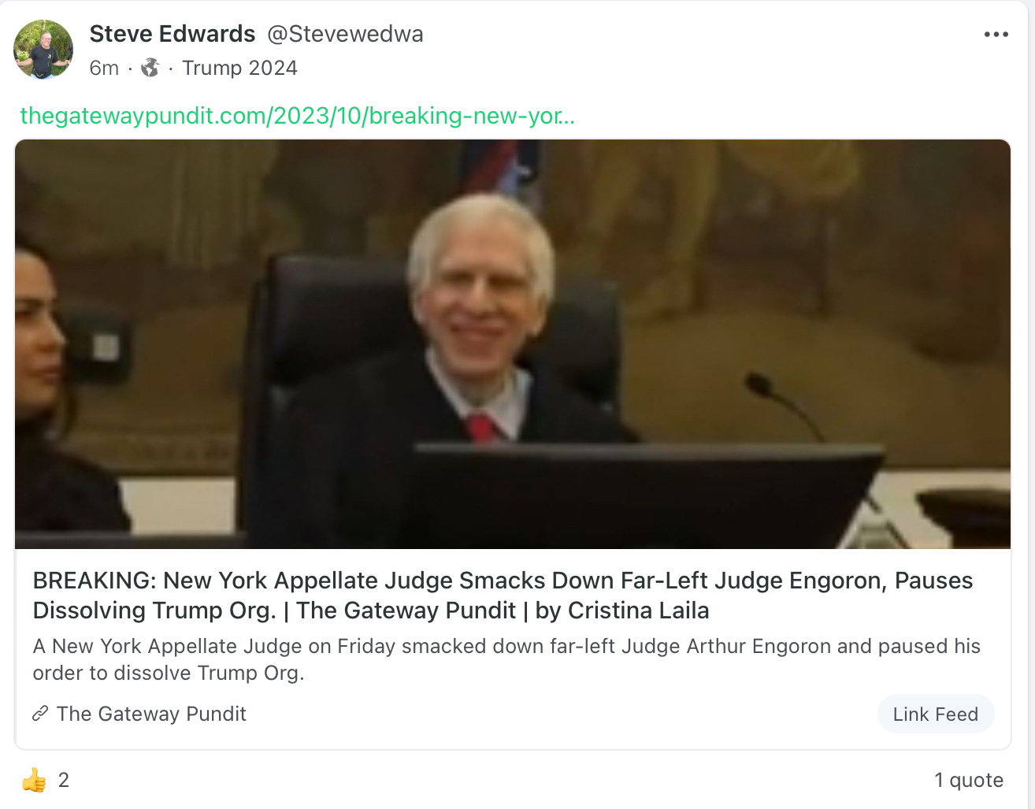Click The Gateway Pundit source label

pos(151,714)
